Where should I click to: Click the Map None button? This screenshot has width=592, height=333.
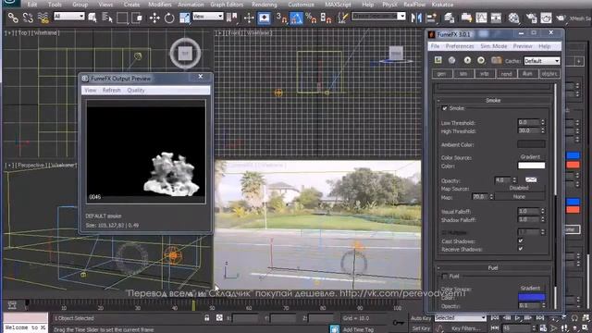coord(519,197)
